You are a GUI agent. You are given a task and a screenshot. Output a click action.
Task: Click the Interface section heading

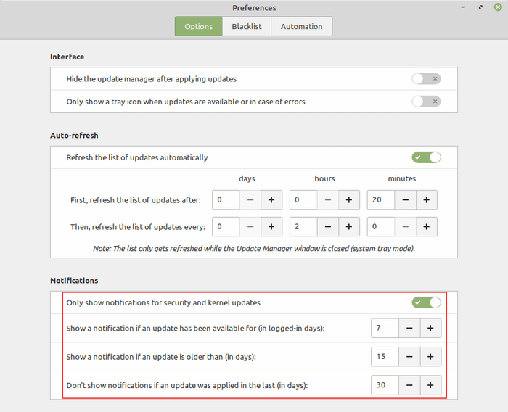tap(67, 57)
